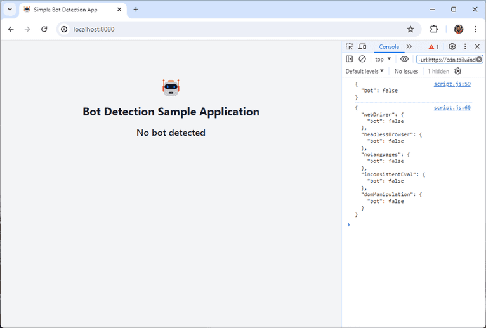
Task: Reload the localhost page
Action: (x=44, y=29)
